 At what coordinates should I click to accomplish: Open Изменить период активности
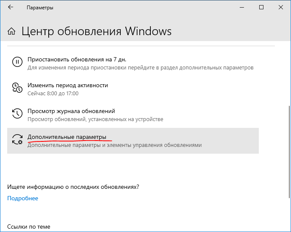click(x=68, y=86)
